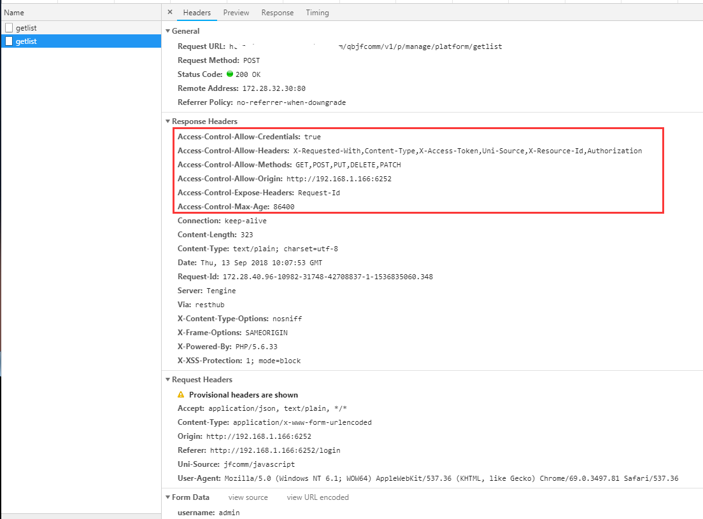Screen dimensions: 703x519
Task: Click the Access-Control-Allow-Origin header value
Action: (x=339, y=179)
